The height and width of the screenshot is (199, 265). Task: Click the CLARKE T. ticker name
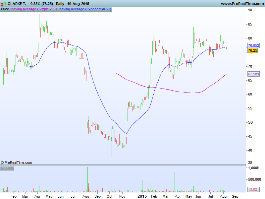tap(17, 4)
